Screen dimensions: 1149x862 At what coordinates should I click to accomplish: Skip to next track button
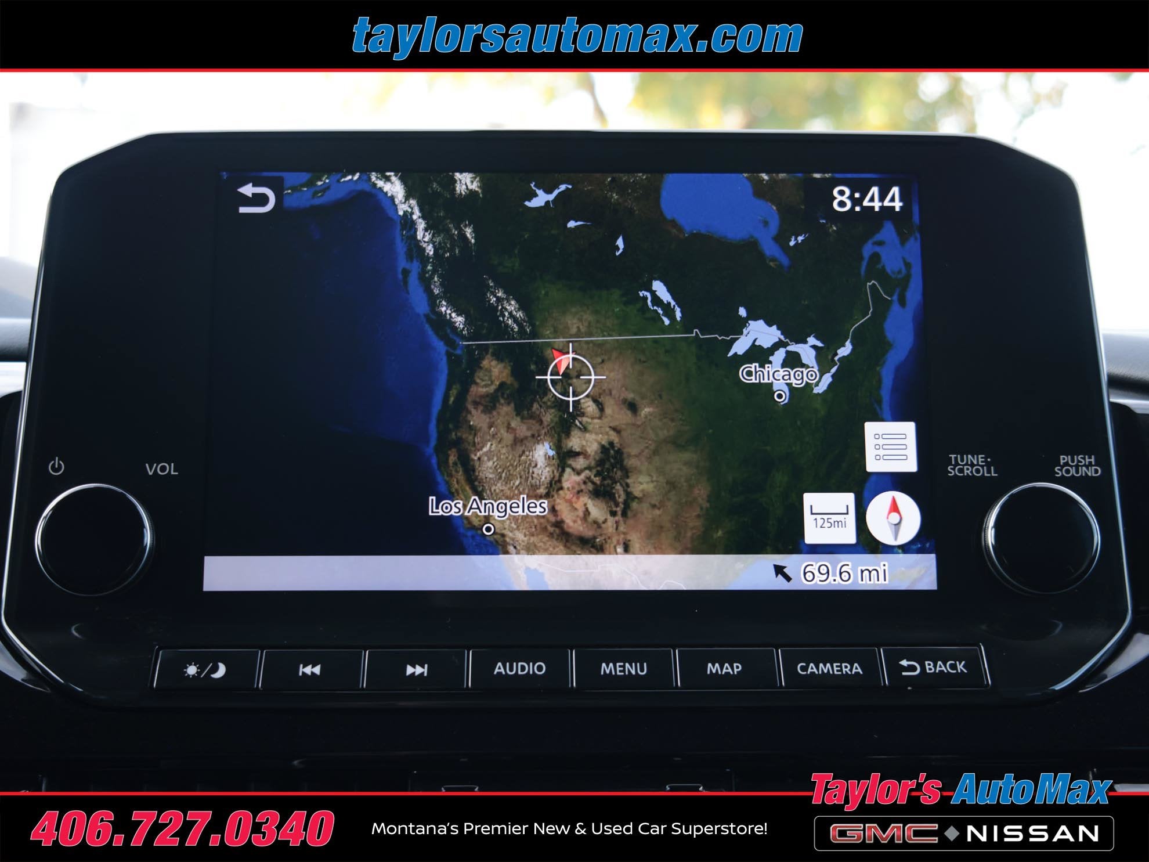[x=415, y=670]
